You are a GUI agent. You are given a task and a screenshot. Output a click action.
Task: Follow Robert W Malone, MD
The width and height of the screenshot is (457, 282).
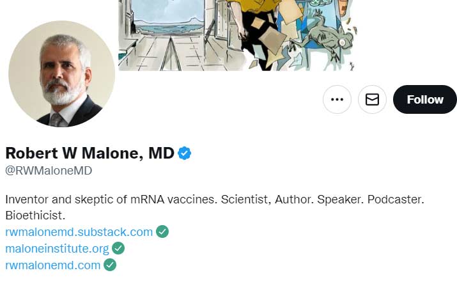pos(424,99)
